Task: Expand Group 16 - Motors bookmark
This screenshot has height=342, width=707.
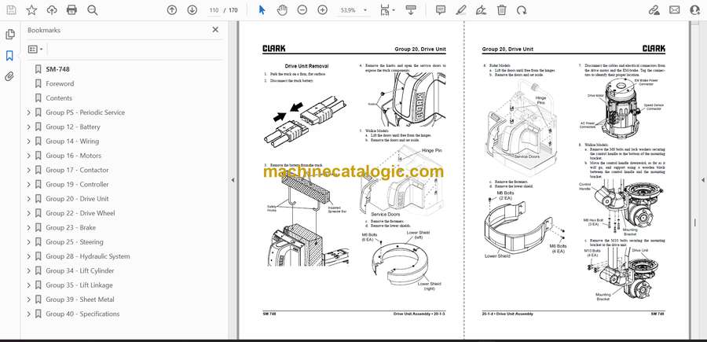Action: pos(29,156)
